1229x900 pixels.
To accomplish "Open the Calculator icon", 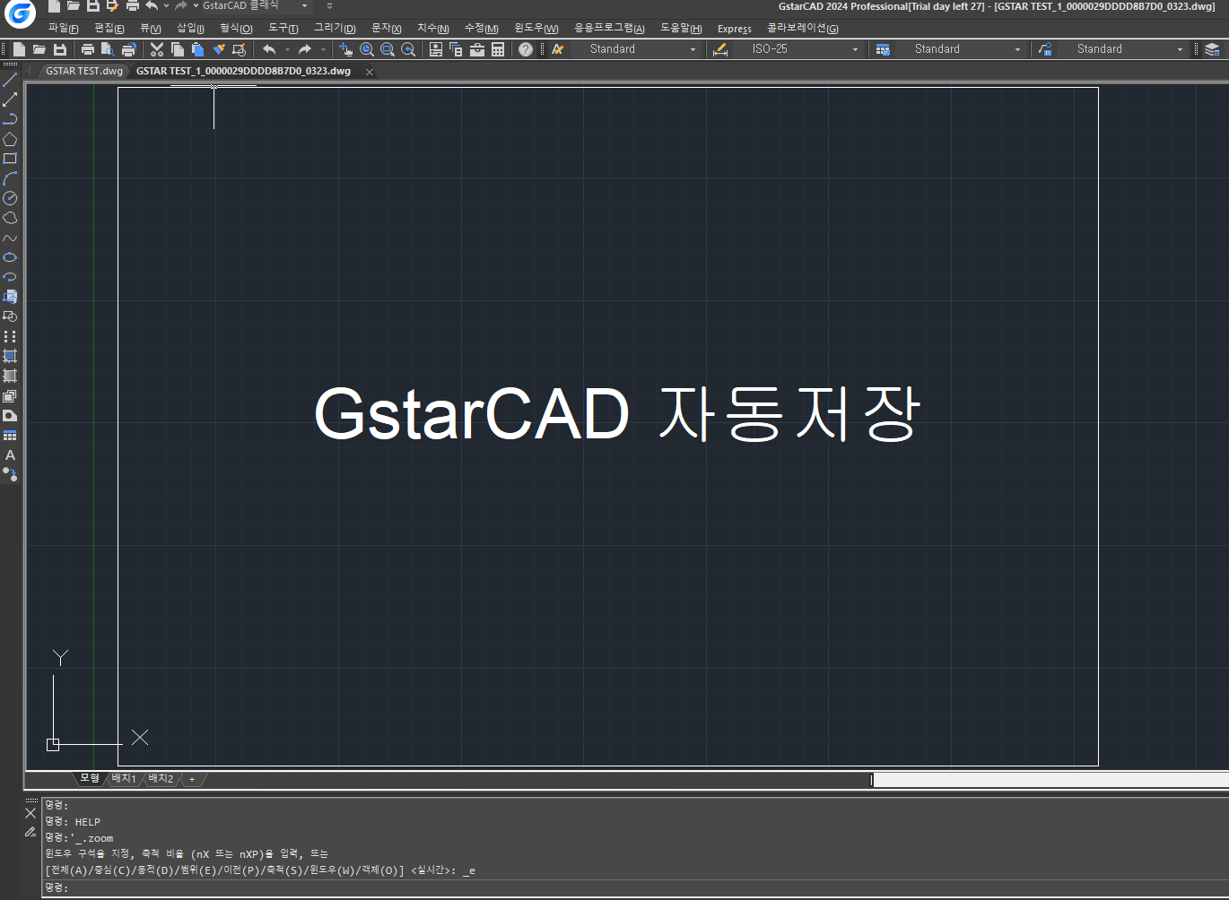I will click(498, 49).
